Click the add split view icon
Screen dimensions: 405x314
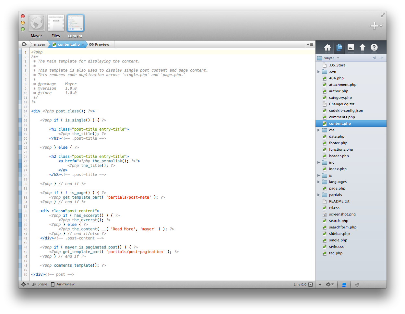point(310,44)
